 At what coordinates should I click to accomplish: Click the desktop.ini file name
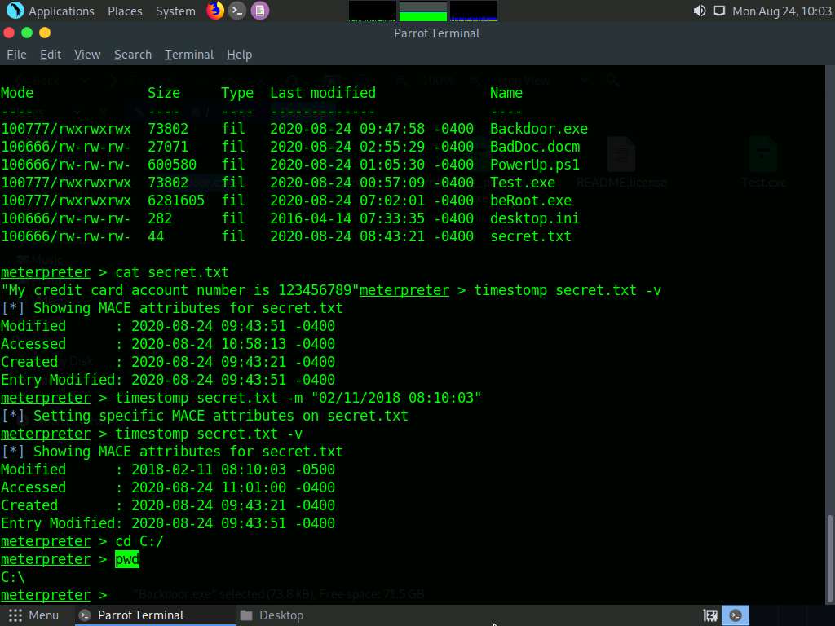pyautogui.click(x=535, y=218)
